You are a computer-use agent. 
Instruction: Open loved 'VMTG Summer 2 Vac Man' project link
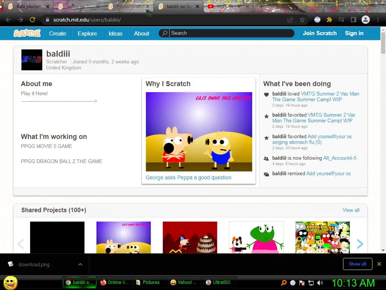pyautogui.click(x=316, y=97)
